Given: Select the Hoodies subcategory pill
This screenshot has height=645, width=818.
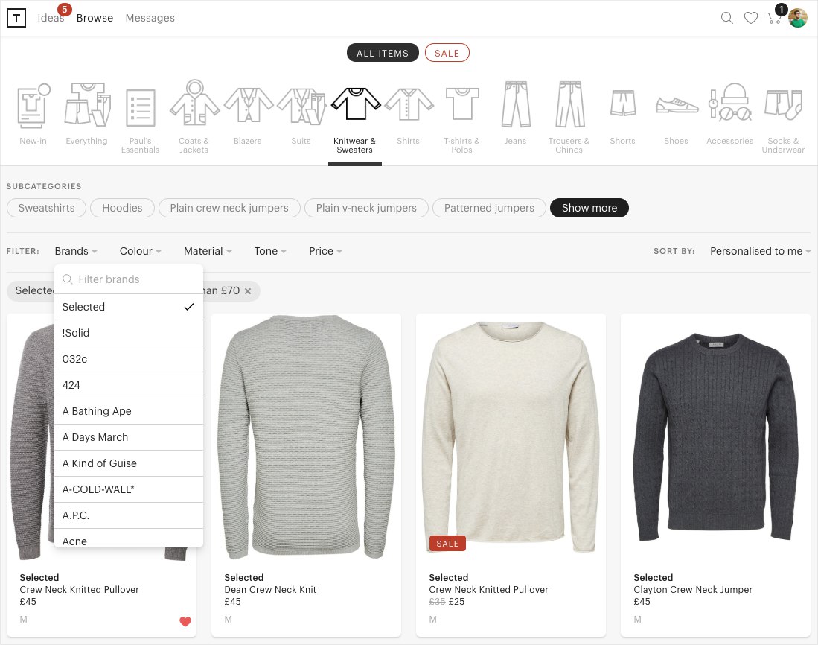Looking at the screenshot, I should [x=122, y=208].
